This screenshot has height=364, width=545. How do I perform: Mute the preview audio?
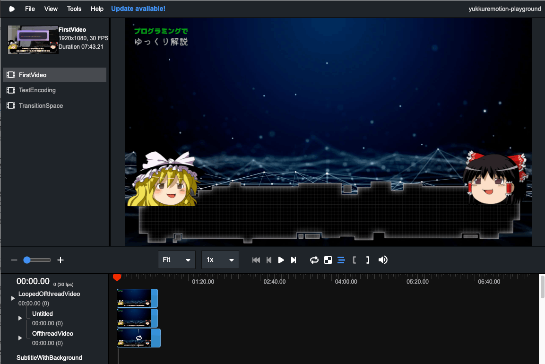coord(383,260)
